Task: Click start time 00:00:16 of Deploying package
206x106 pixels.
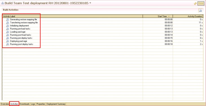Action: pyautogui.click(x=168, y=41)
